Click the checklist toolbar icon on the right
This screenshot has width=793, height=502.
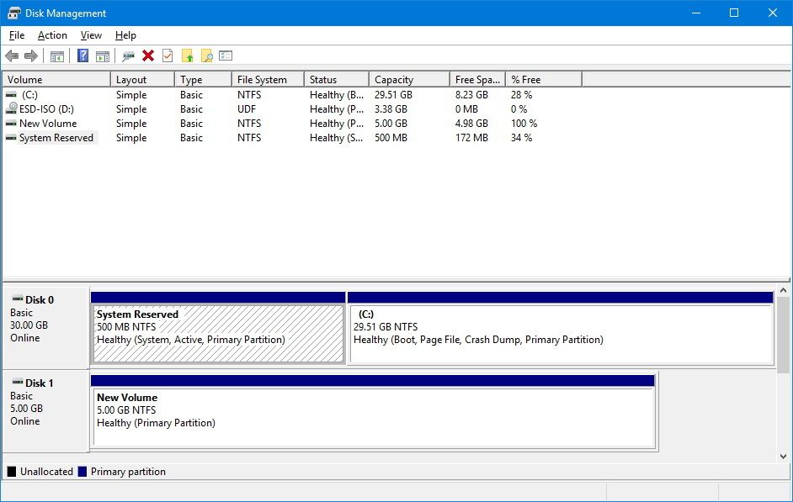coord(225,56)
